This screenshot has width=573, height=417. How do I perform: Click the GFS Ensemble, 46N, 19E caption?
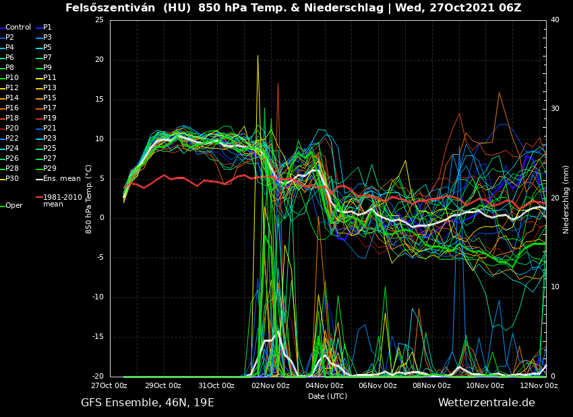pos(148,403)
